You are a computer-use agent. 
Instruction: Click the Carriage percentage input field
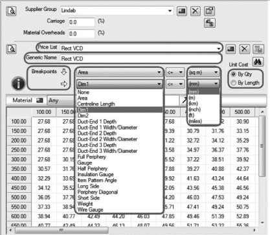(82, 22)
